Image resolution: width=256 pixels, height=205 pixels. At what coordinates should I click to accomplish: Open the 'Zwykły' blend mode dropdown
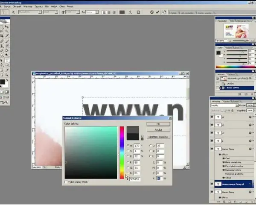(237, 105)
